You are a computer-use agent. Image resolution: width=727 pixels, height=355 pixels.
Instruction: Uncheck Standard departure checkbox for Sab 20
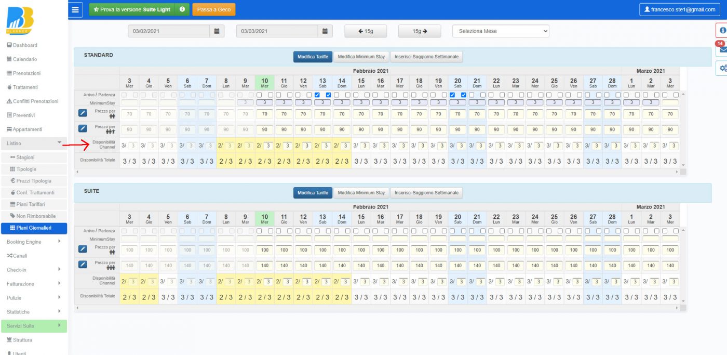pos(463,95)
